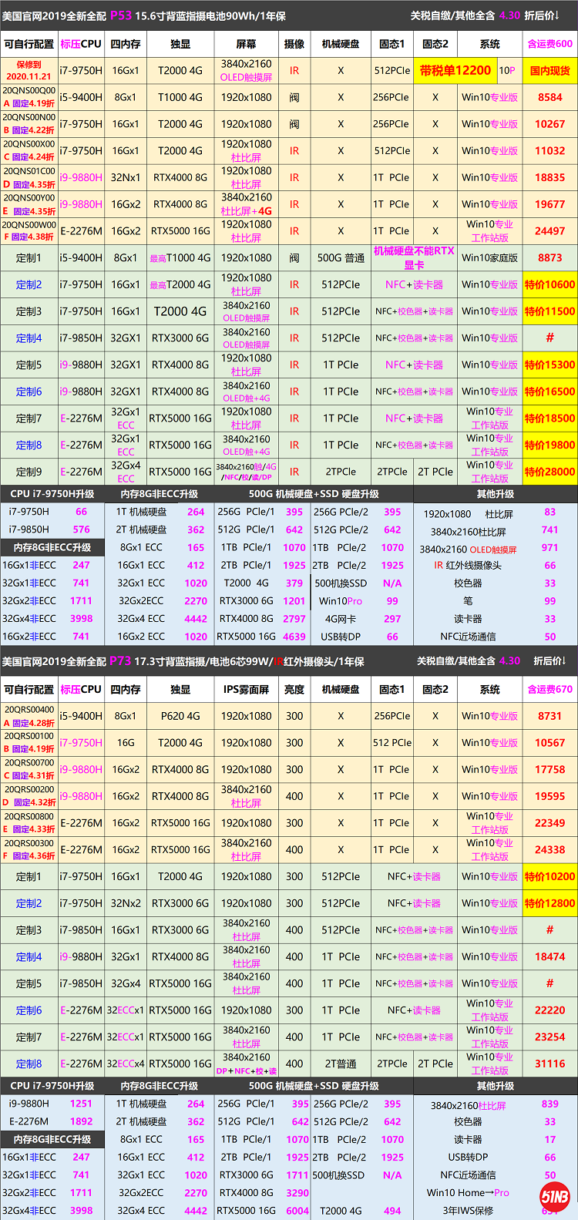
Task: Select the 特价28000 price cell
Action: point(549,472)
